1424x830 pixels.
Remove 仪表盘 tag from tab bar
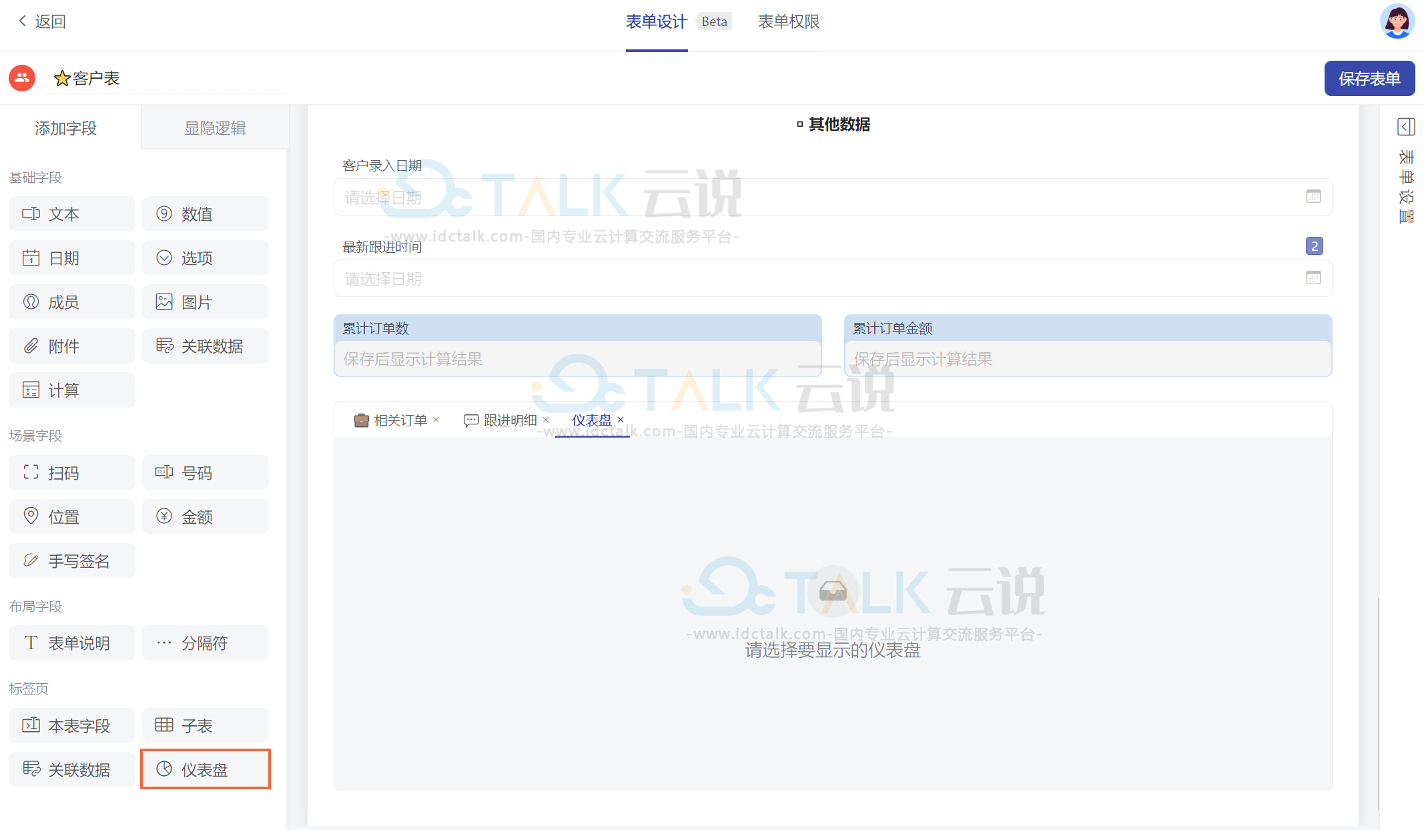[621, 419]
